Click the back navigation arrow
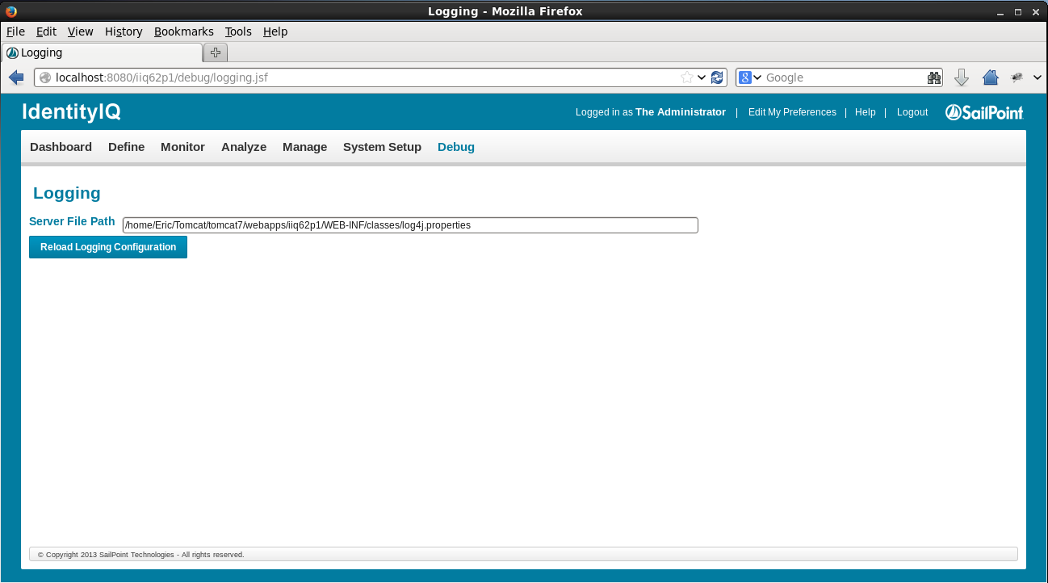 coord(16,77)
